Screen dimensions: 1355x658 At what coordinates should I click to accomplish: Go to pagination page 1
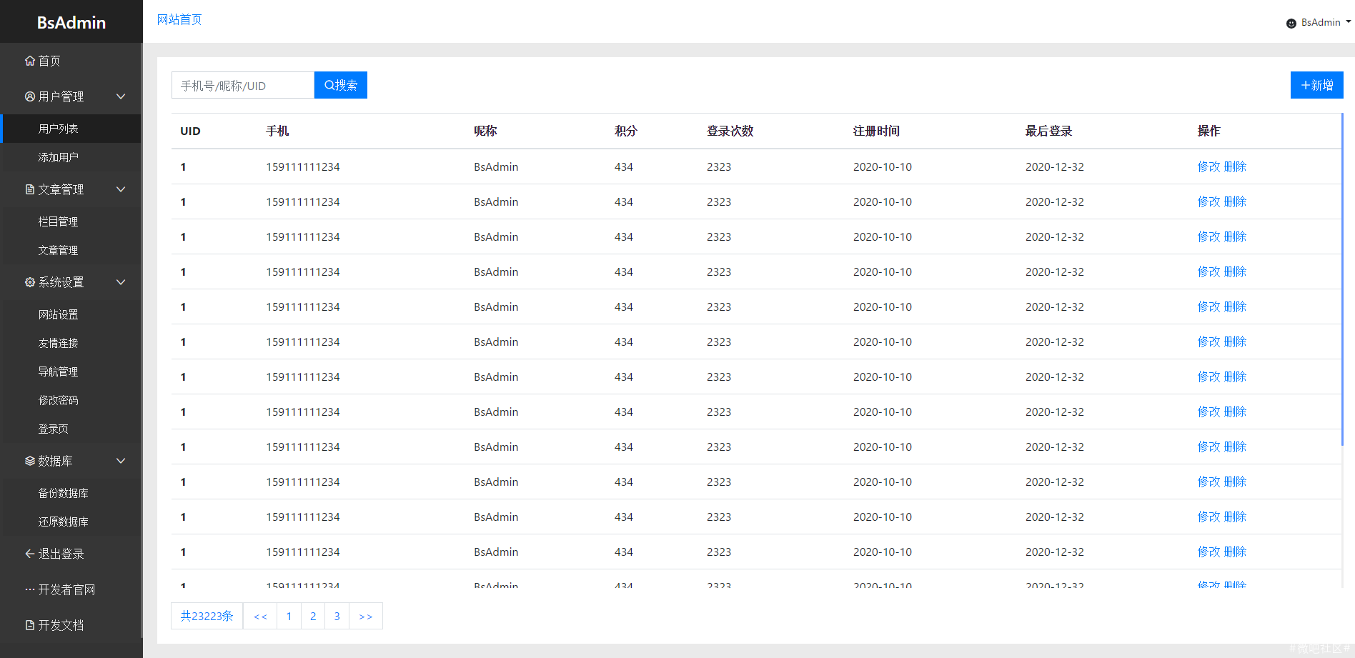click(x=289, y=616)
